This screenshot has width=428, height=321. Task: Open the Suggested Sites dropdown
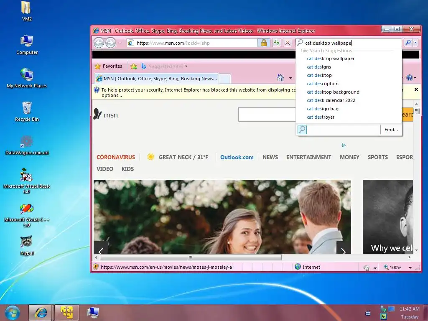pyautogui.click(x=165, y=66)
